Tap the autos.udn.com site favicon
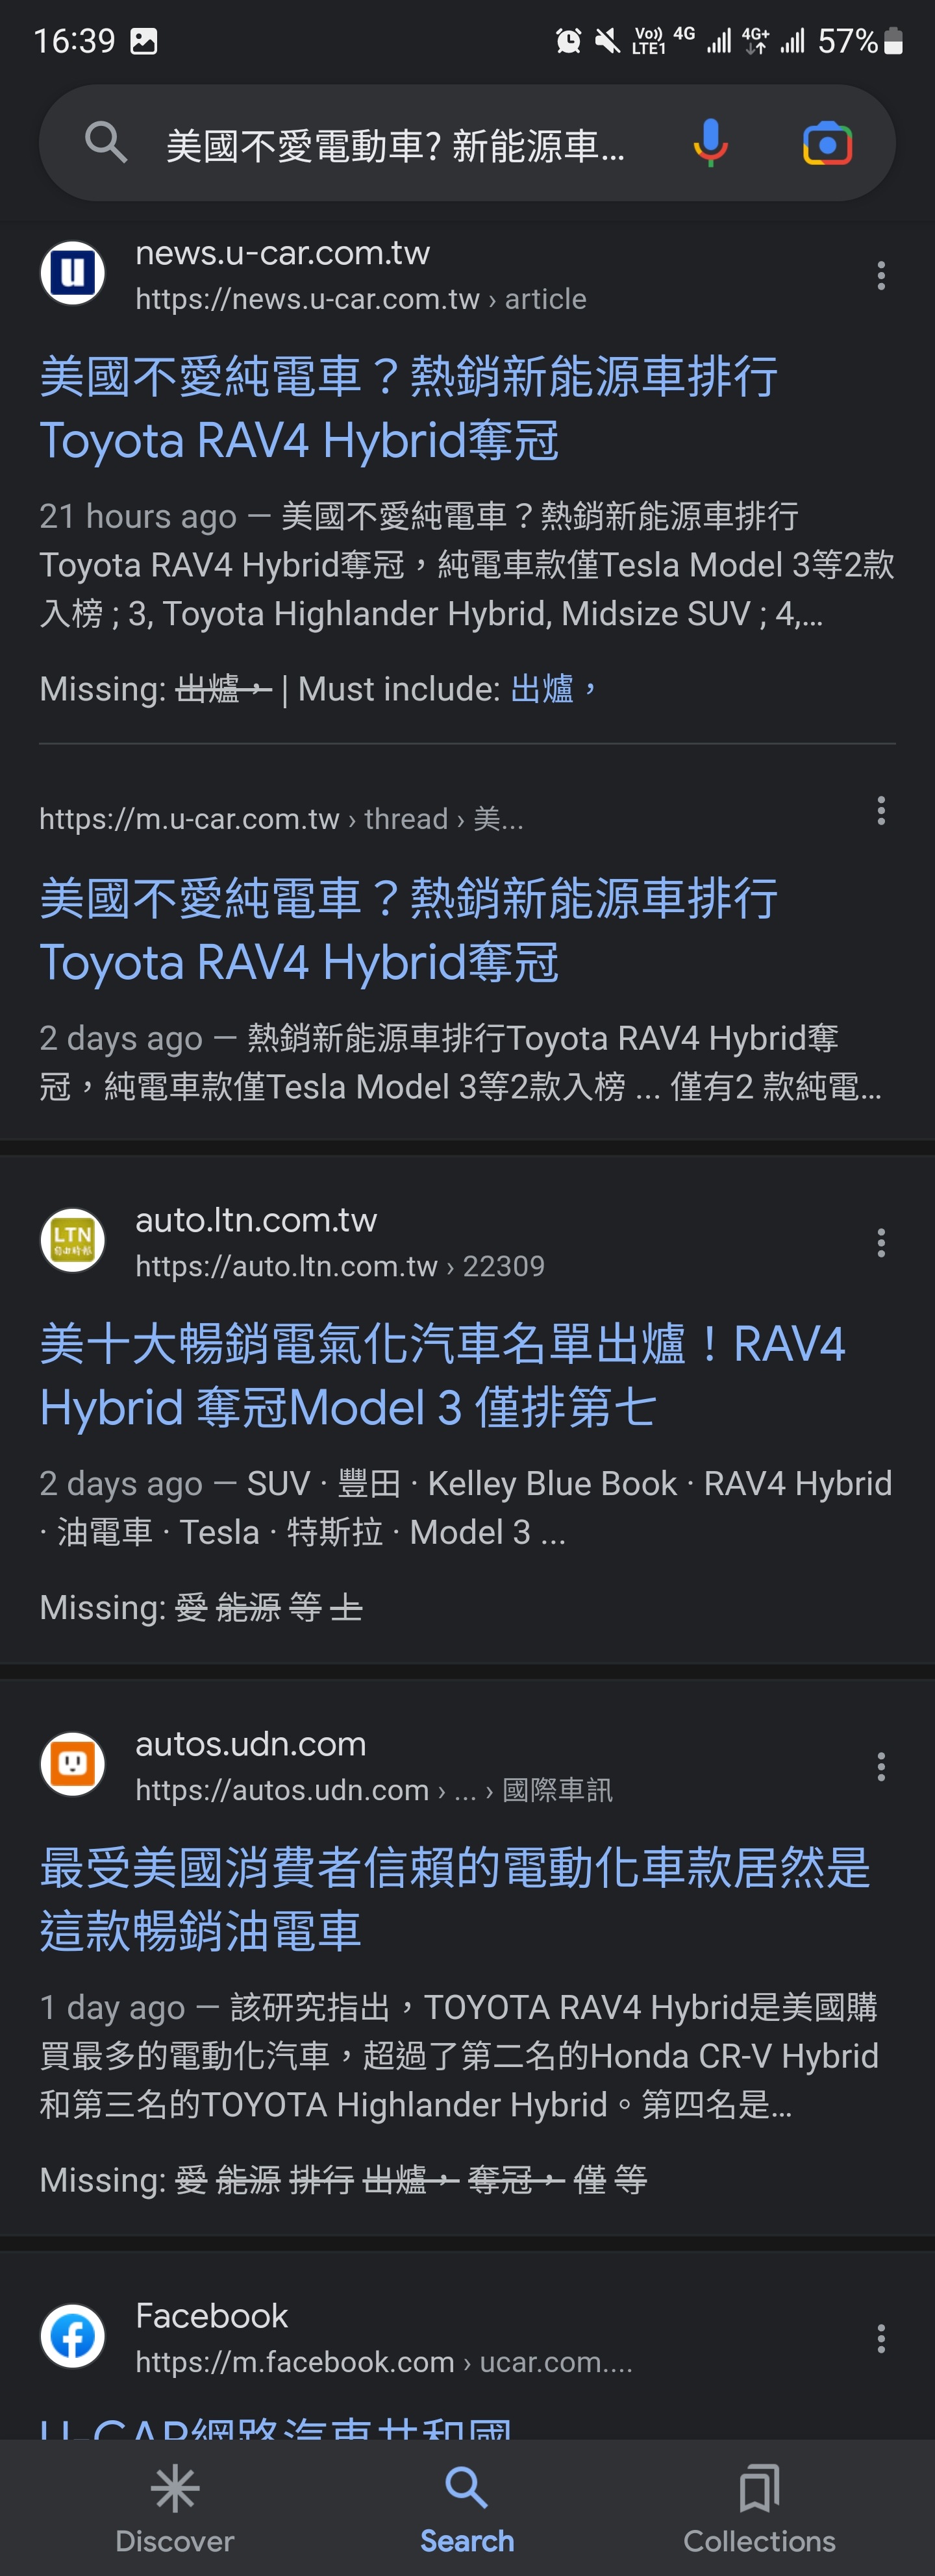The height and width of the screenshot is (2576, 935). [x=73, y=1764]
